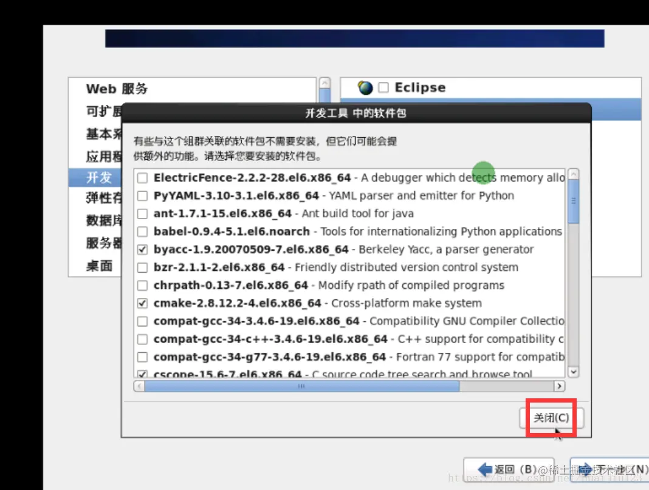Click the 返回(B) back button
Image resolution: width=649 pixels, height=490 pixels.
pyautogui.click(x=509, y=469)
